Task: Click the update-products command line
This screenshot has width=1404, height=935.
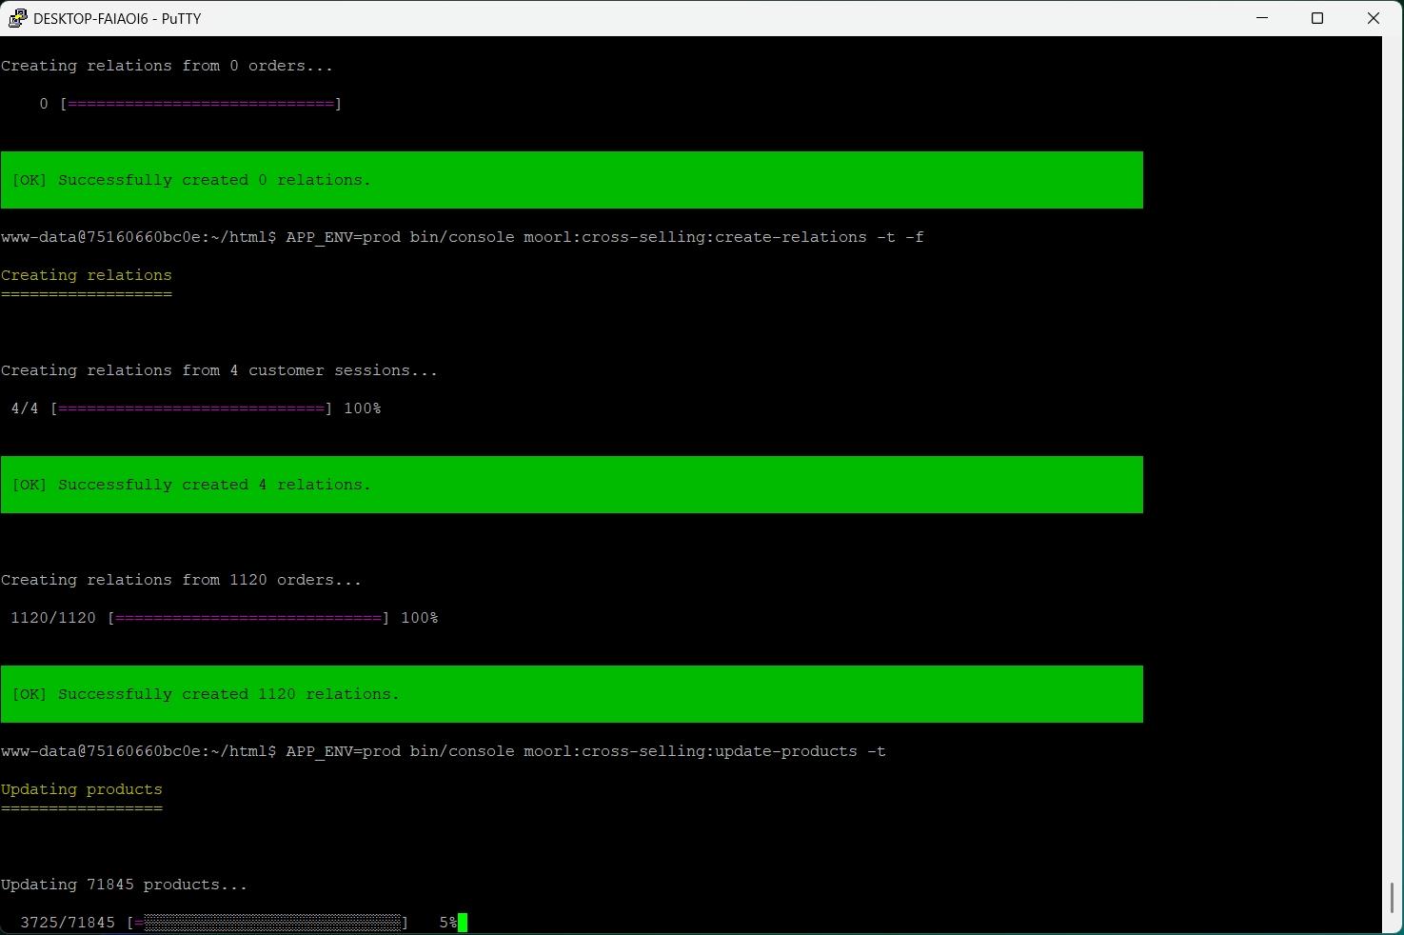Action: click(x=443, y=751)
